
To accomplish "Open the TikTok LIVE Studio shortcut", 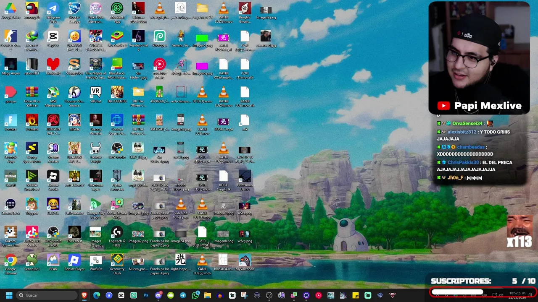I will click(32, 237).
